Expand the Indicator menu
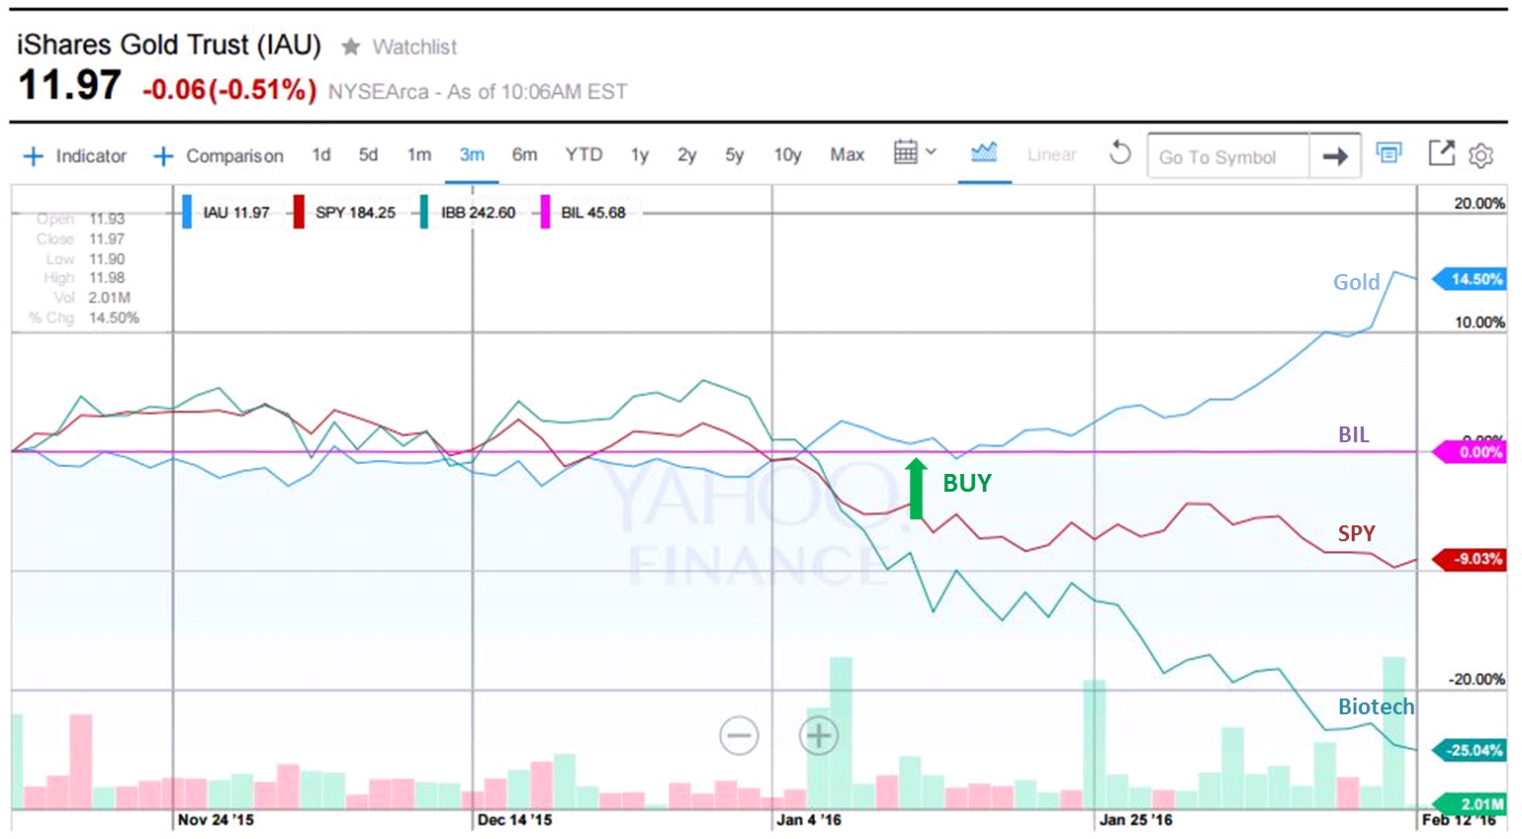 (x=76, y=156)
